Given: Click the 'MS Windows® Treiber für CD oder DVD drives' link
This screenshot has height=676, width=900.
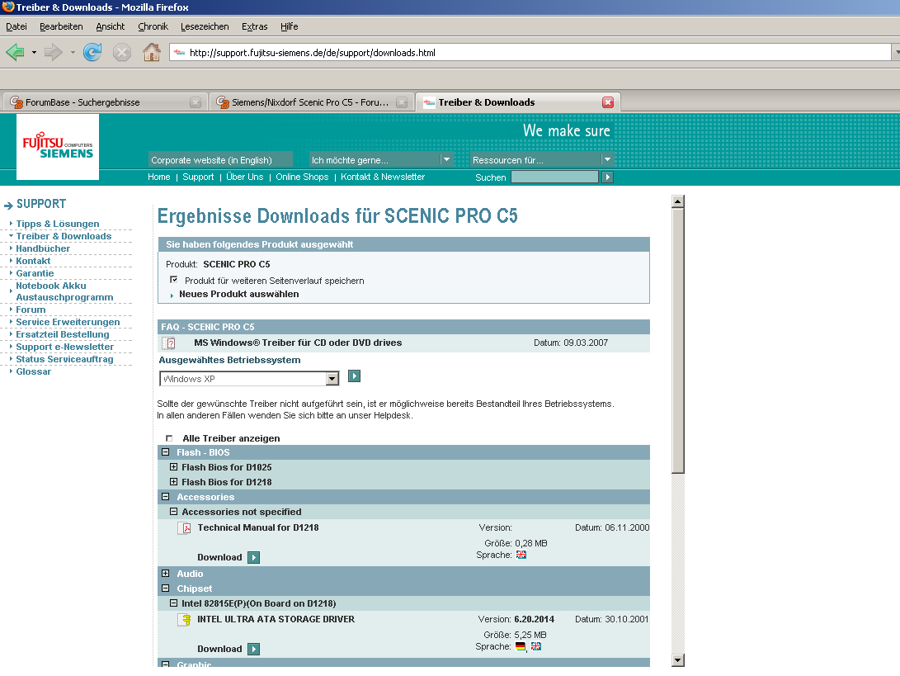Looking at the screenshot, I should pos(298,343).
